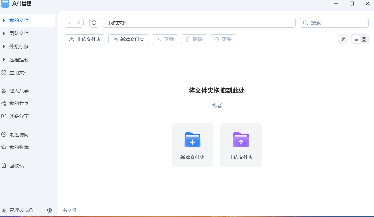Click the blue new folder tile icon

pos(193,140)
